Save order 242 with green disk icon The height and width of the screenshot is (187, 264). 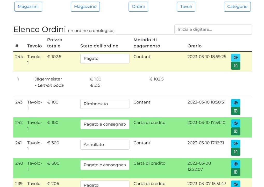[x=236, y=131]
